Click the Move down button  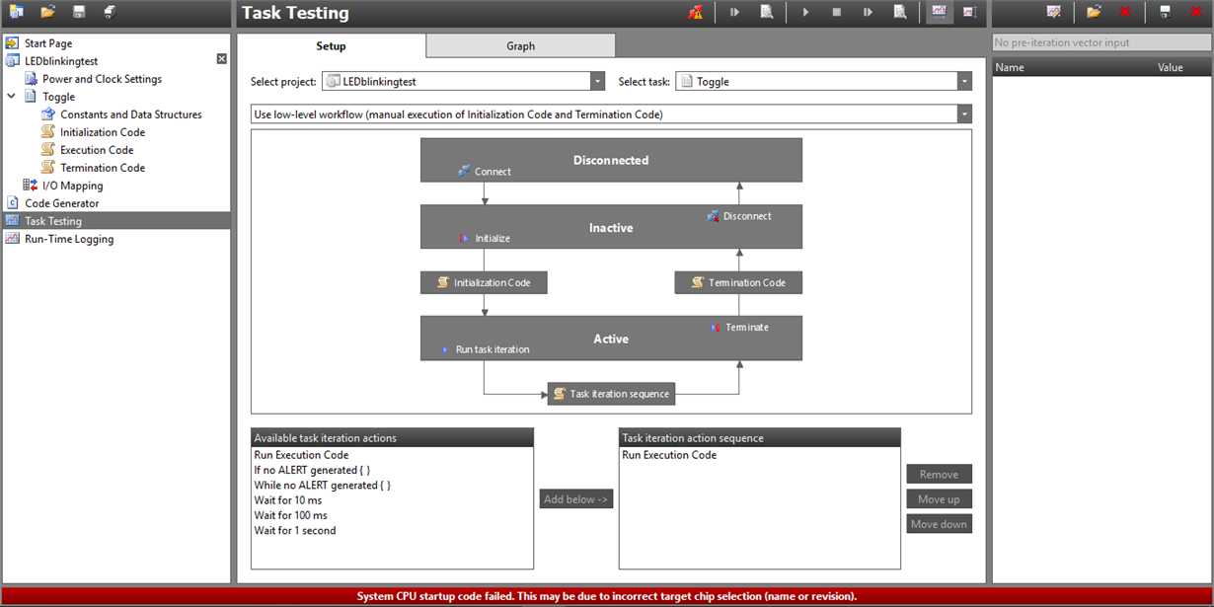[x=939, y=524]
